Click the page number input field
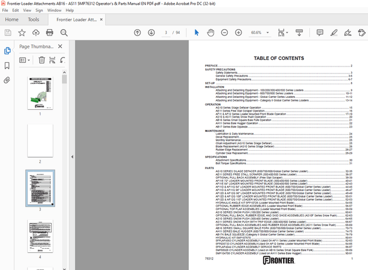Image resolution: width=368 pixels, height=270 pixels. (166, 33)
